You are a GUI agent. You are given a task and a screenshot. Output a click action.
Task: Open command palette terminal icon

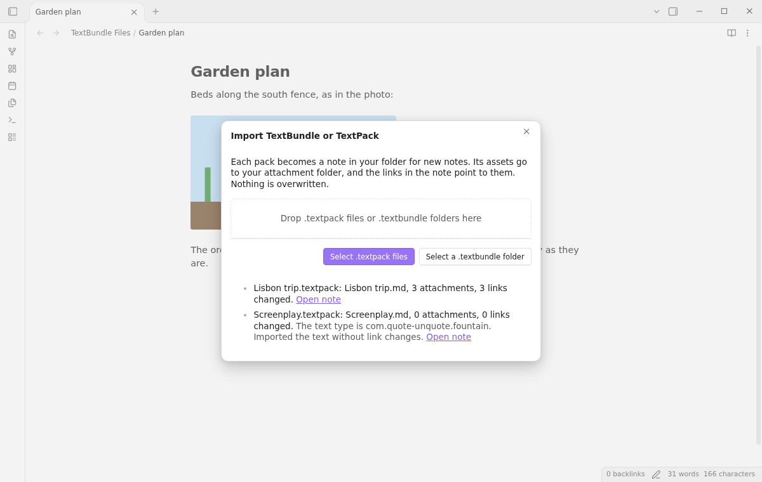12,120
